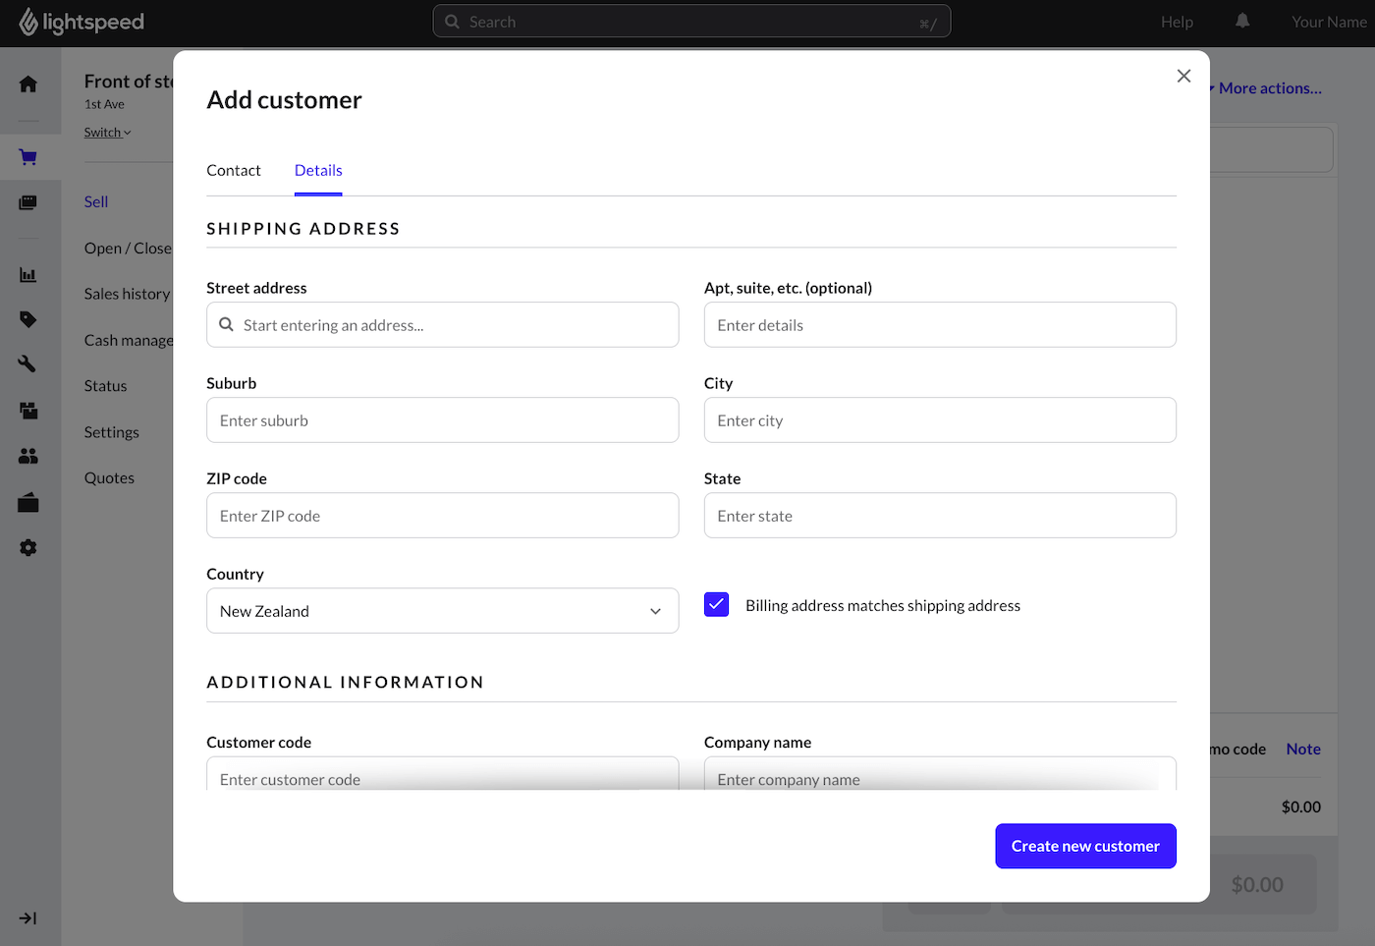The width and height of the screenshot is (1375, 946).
Task: Switch to the Contact tab
Action: tap(234, 170)
